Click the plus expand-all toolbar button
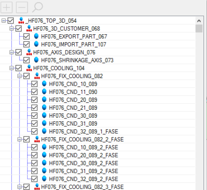 (7, 7)
